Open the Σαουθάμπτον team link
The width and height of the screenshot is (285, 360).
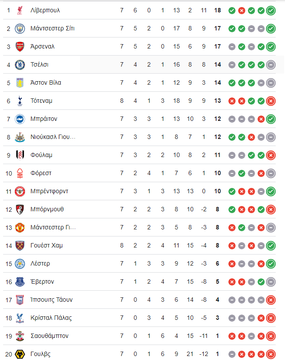pyautogui.click(x=49, y=336)
